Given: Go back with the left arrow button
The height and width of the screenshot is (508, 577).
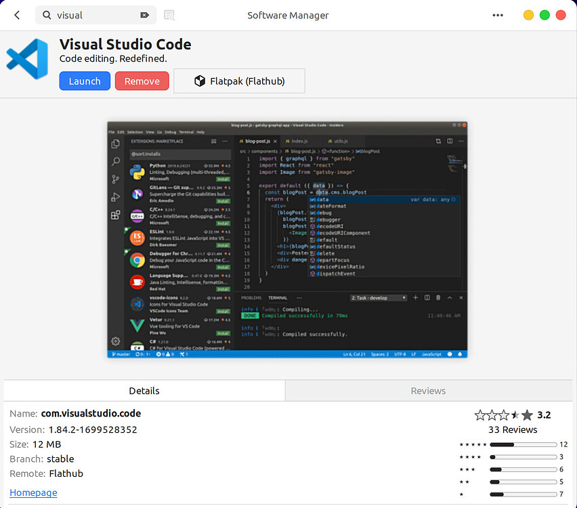Looking at the screenshot, I should [x=17, y=15].
